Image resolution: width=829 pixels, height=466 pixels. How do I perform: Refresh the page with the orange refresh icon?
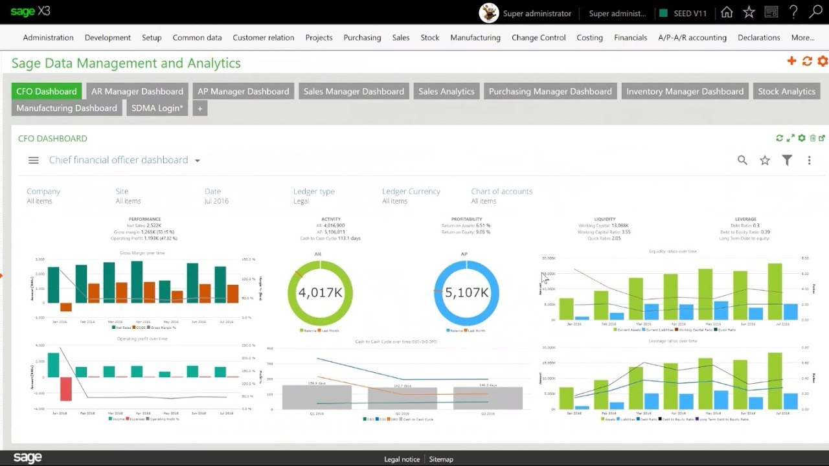pos(807,61)
